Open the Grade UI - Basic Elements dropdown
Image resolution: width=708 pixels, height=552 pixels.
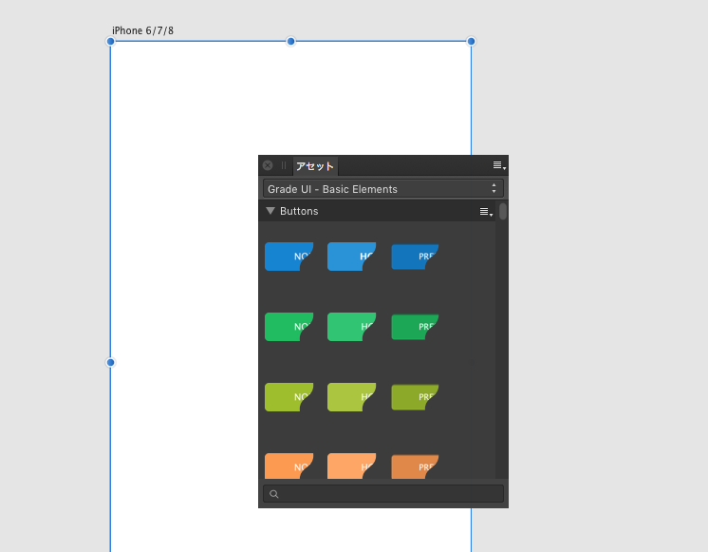[x=383, y=189]
